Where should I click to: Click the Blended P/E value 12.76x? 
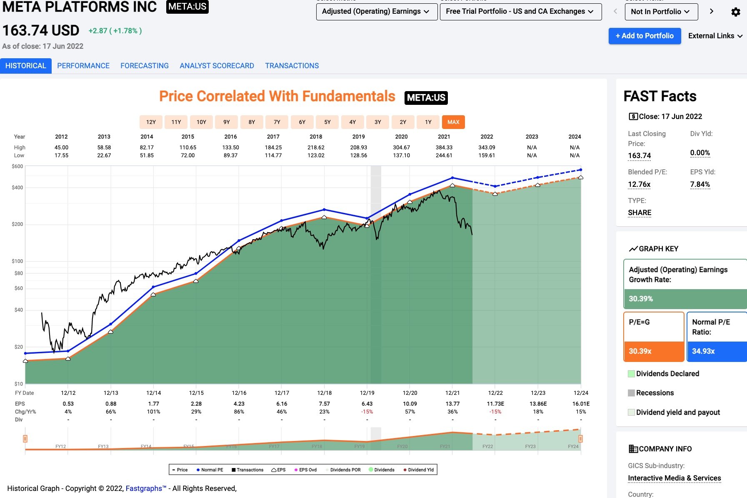click(639, 184)
